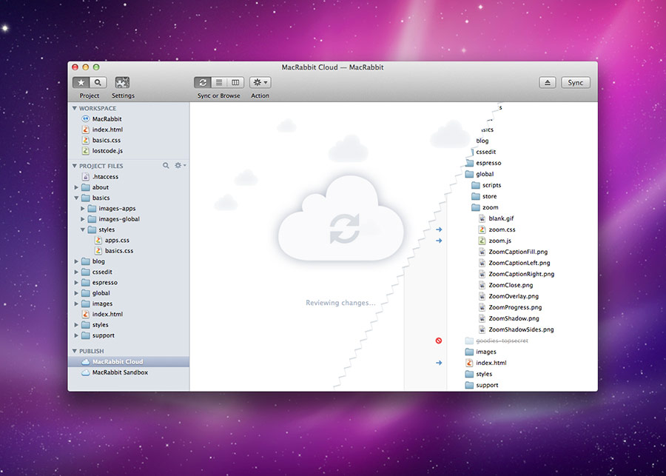Expand the support folder in sidebar
The image size is (666, 476).
click(x=76, y=335)
